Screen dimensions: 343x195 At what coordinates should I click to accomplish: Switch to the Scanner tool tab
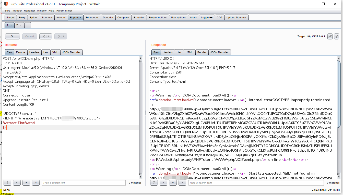[x=47, y=18]
